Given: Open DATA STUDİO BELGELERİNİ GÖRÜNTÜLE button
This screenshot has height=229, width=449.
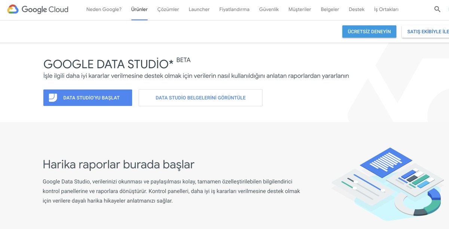Looking at the screenshot, I should 201,98.
